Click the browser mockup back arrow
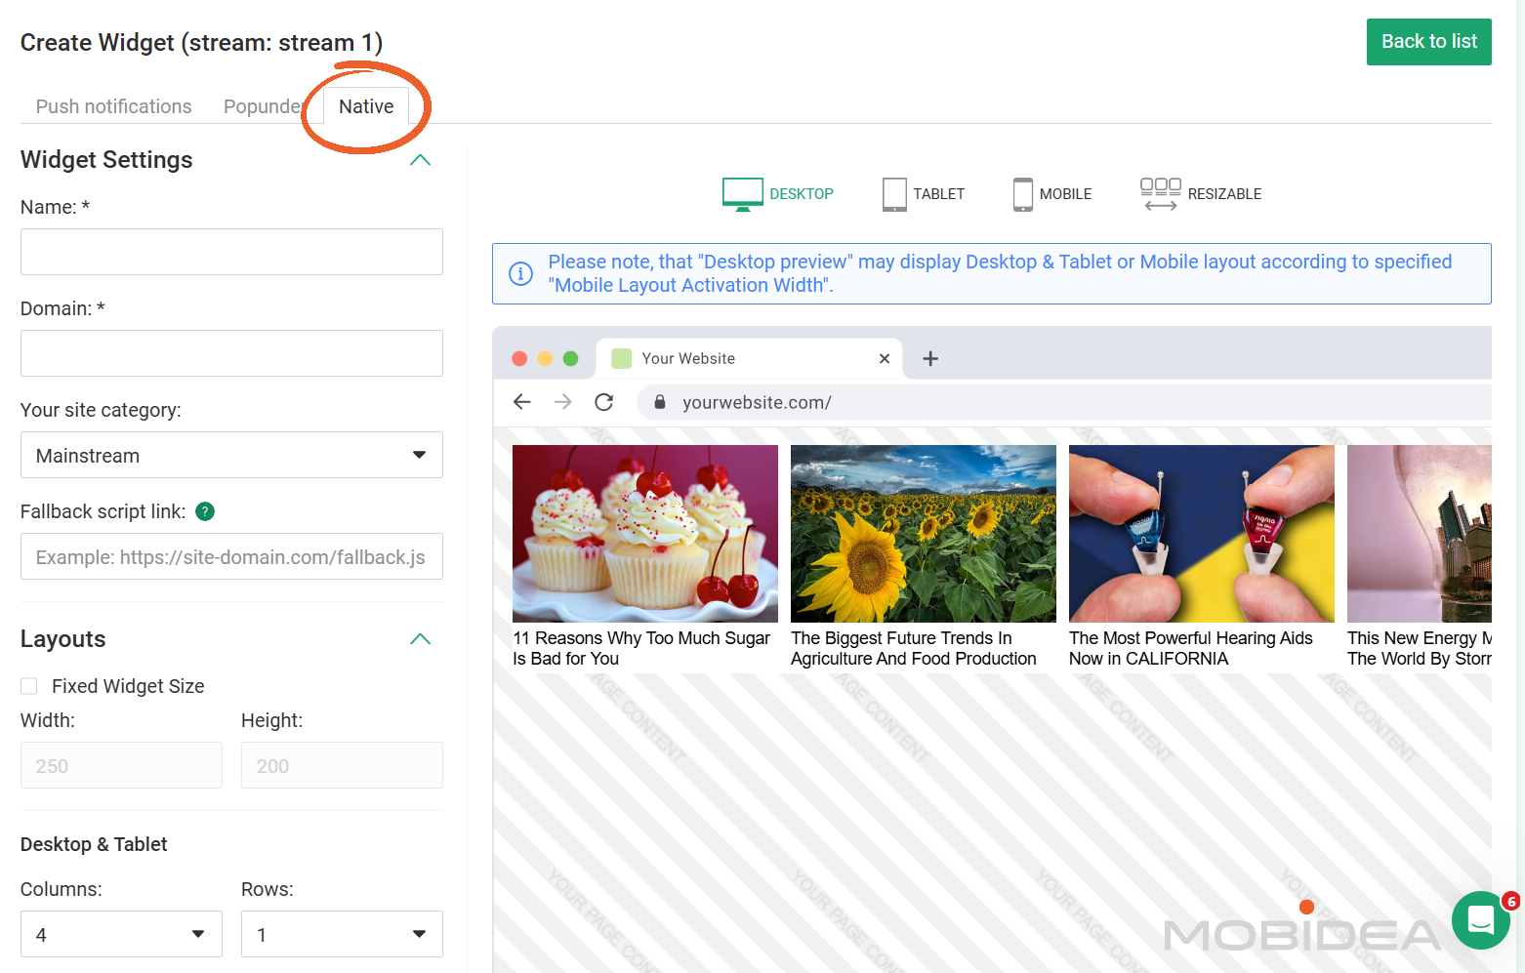 click(522, 402)
